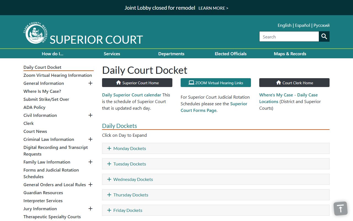Expand the Friday Dockets section
The image size is (353, 221).
(216, 210)
